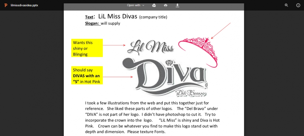Viewport: 304px width, 136px height.
Task: Open file details info icon
Action: pos(298,5)
